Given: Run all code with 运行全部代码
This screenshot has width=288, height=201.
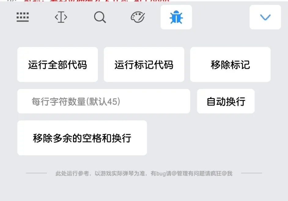Looking at the screenshot, I should (57, 65).
